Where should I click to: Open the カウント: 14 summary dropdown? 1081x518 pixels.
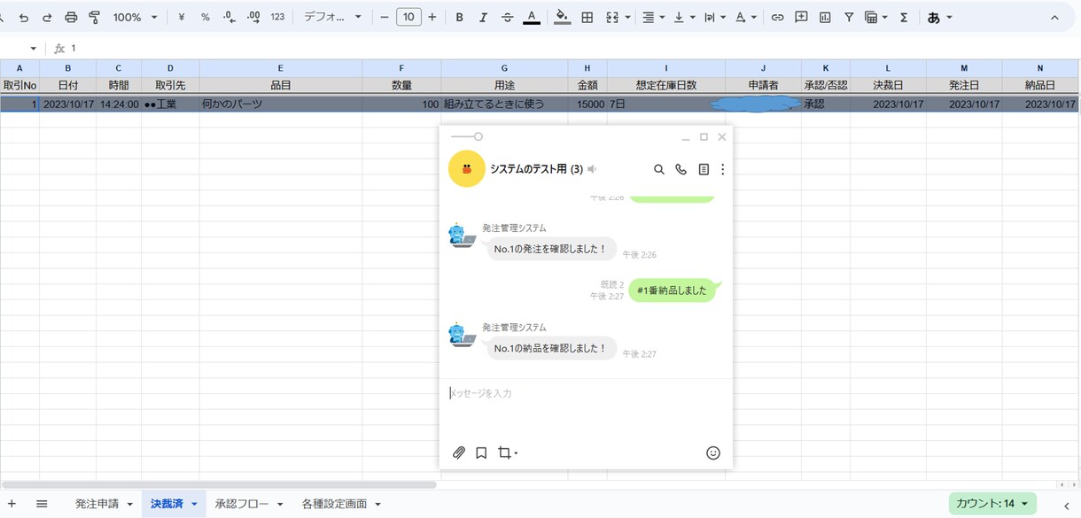pos(992,504)
